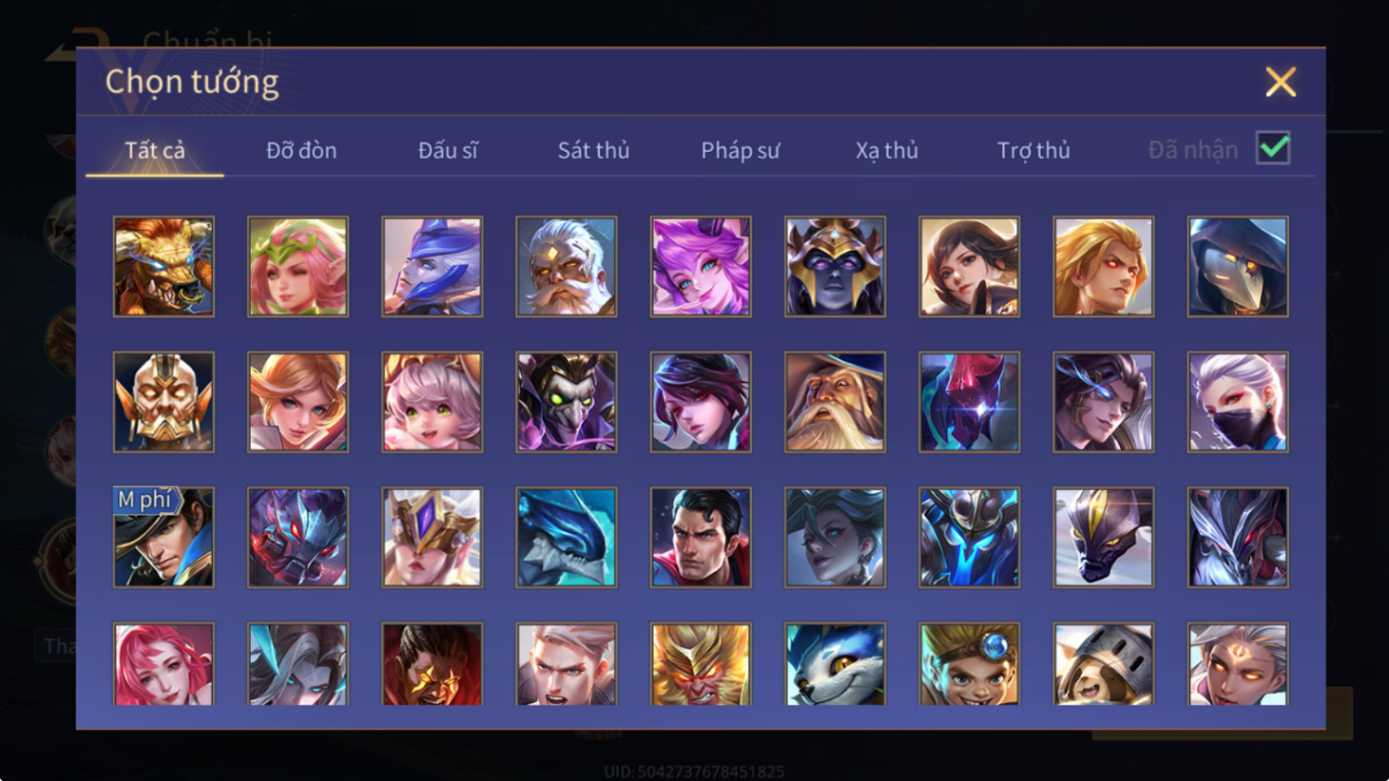The width and height of the screenshot is (1389, 781).
Task: Choose the blue raccoon hero portrait
Action: click(x=834, y=665)
